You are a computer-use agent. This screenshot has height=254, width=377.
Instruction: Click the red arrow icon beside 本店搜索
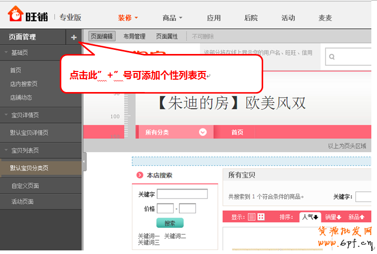pos(140,175)
